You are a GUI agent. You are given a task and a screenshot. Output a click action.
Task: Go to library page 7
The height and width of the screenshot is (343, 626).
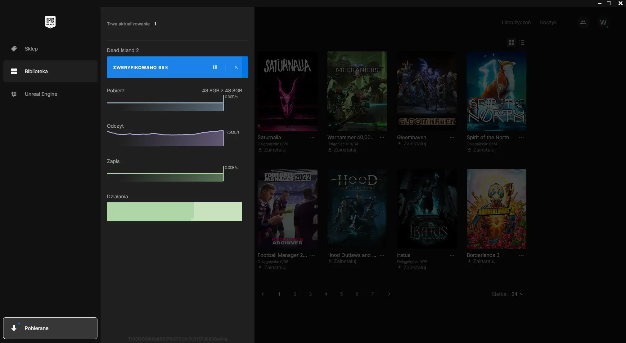tap(372, 294)
